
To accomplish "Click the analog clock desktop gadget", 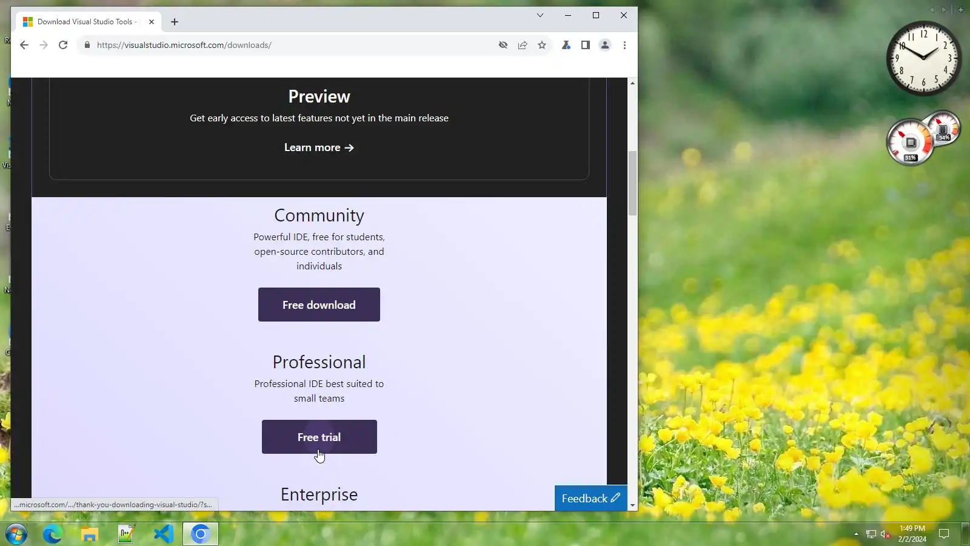I will click(x=923, y=58).
